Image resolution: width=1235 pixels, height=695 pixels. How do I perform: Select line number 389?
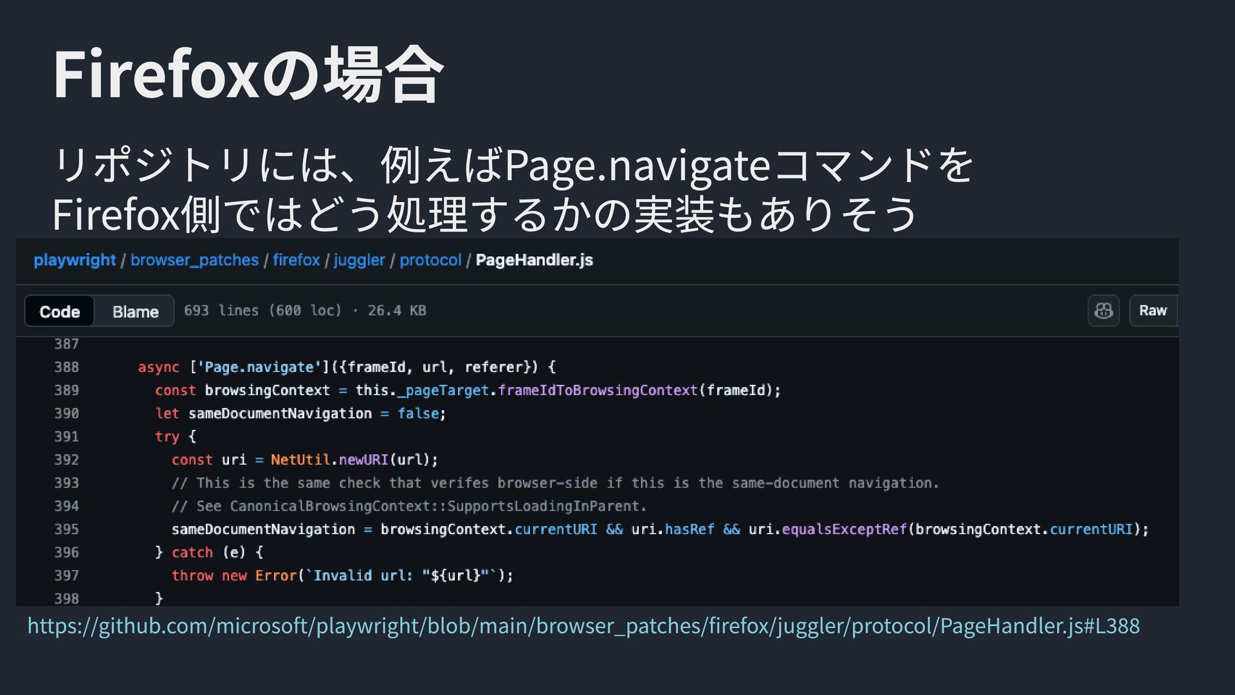coord(66,391)
